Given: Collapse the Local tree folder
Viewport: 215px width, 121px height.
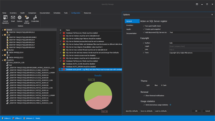Looking at the screenshot, I should pyautogui.click(x=3, y=35).
